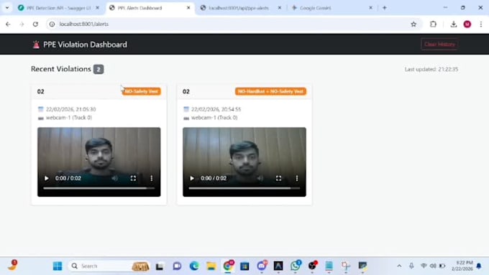Seek in the 21:05:30 video progress bar
The image size is (489, 275).
(x=99, y=188)
